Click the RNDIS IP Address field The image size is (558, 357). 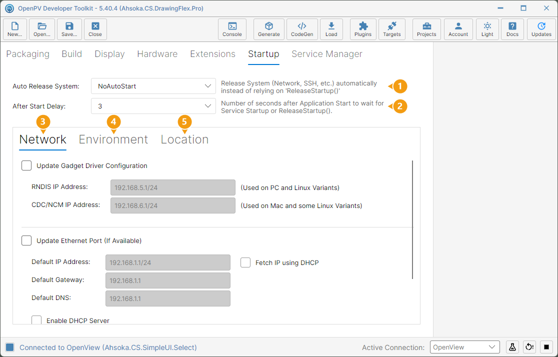pos(173,187)
